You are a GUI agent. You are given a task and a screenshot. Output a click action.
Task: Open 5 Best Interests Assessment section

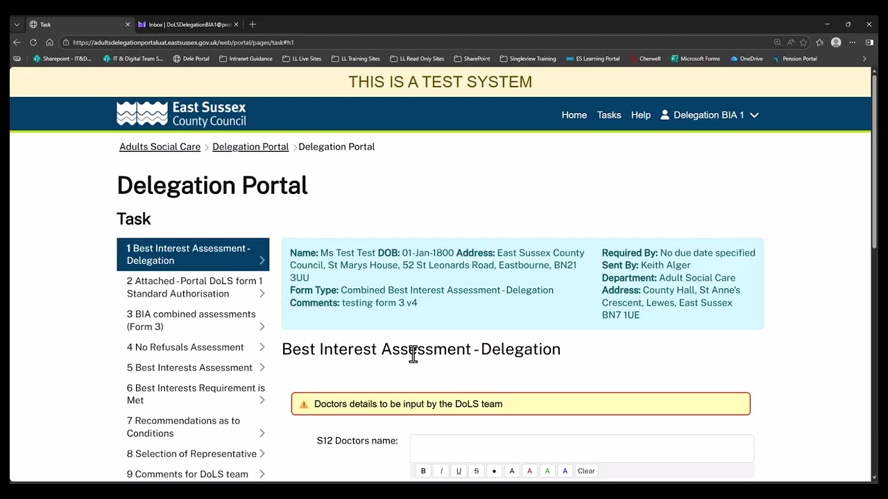[x=193, y=367]
